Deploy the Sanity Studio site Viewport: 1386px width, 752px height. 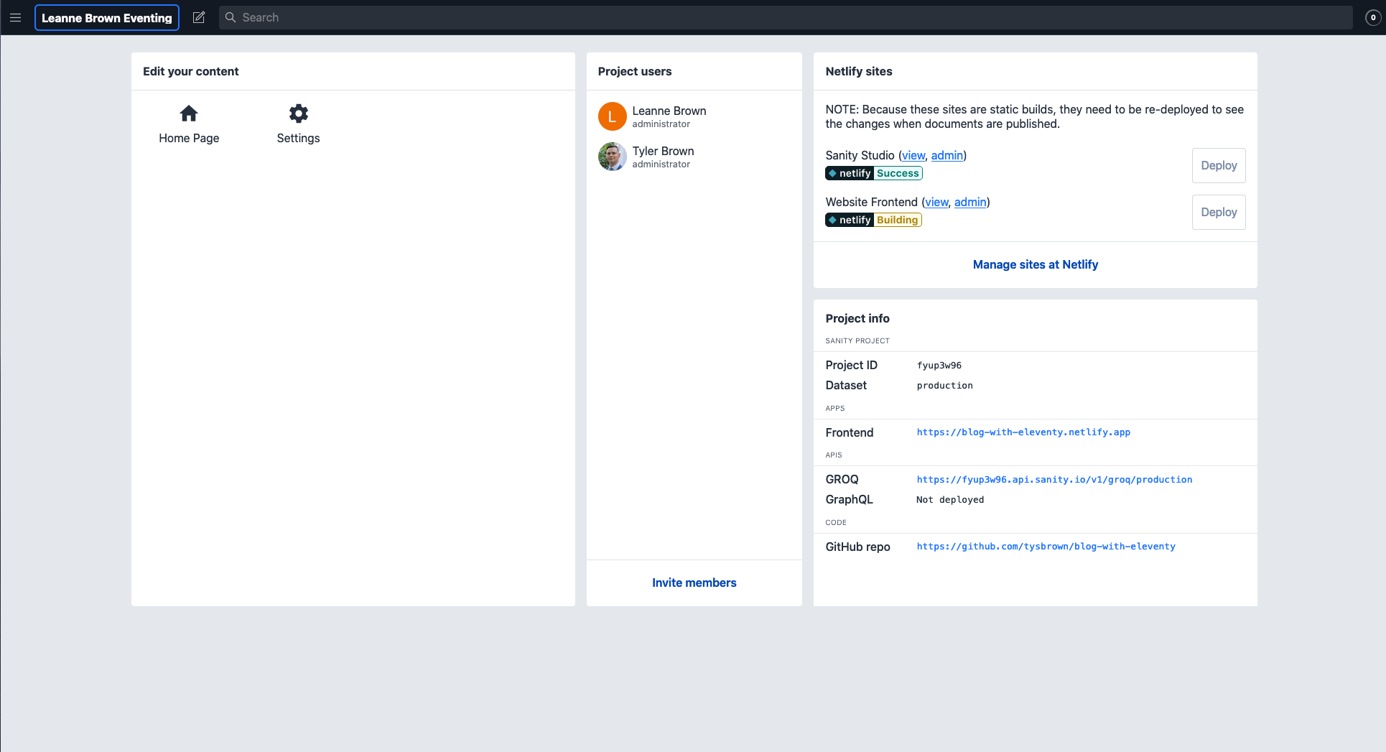pos(1219,165)
